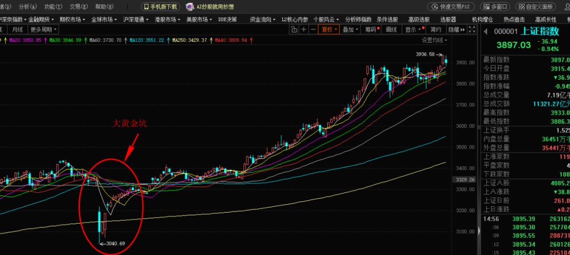The image size is (570, 255).
Task: Switch to 月线 monthly chart
Action: point(17,30)
